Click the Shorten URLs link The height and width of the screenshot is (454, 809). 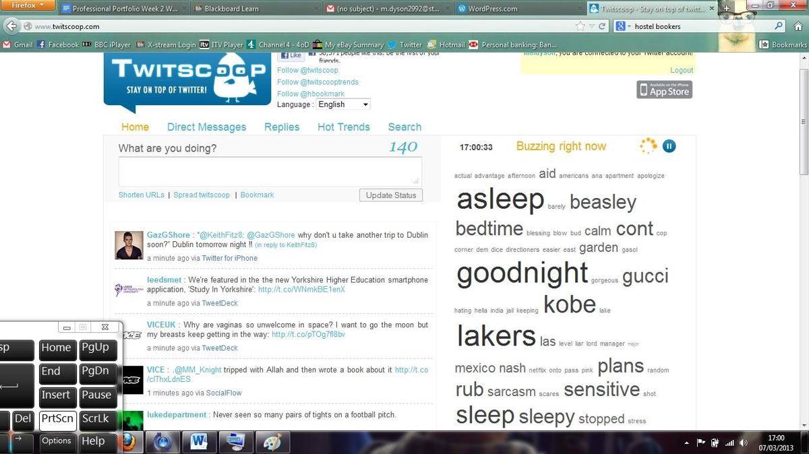click(x=141, y=195)
